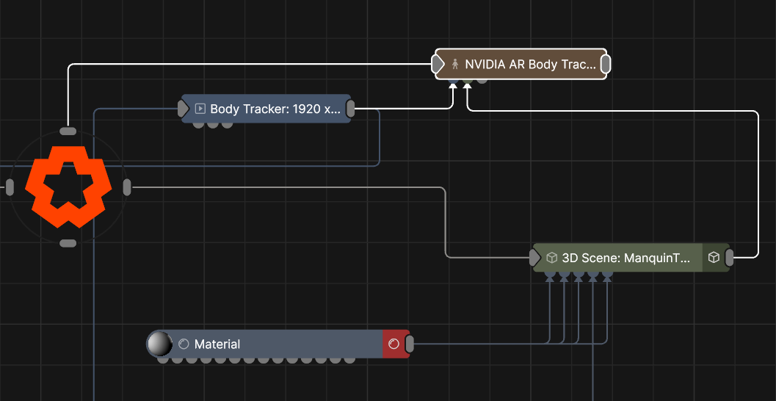Click output port of NVIDIA AR Body Tracker node
The width and height of the screenshot is (776, 401).
[x=606, y=65]
